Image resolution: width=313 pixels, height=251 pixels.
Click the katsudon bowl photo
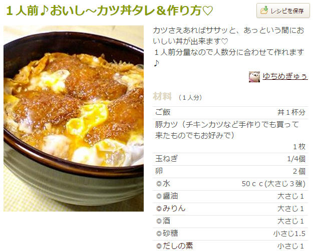[74, 118]
